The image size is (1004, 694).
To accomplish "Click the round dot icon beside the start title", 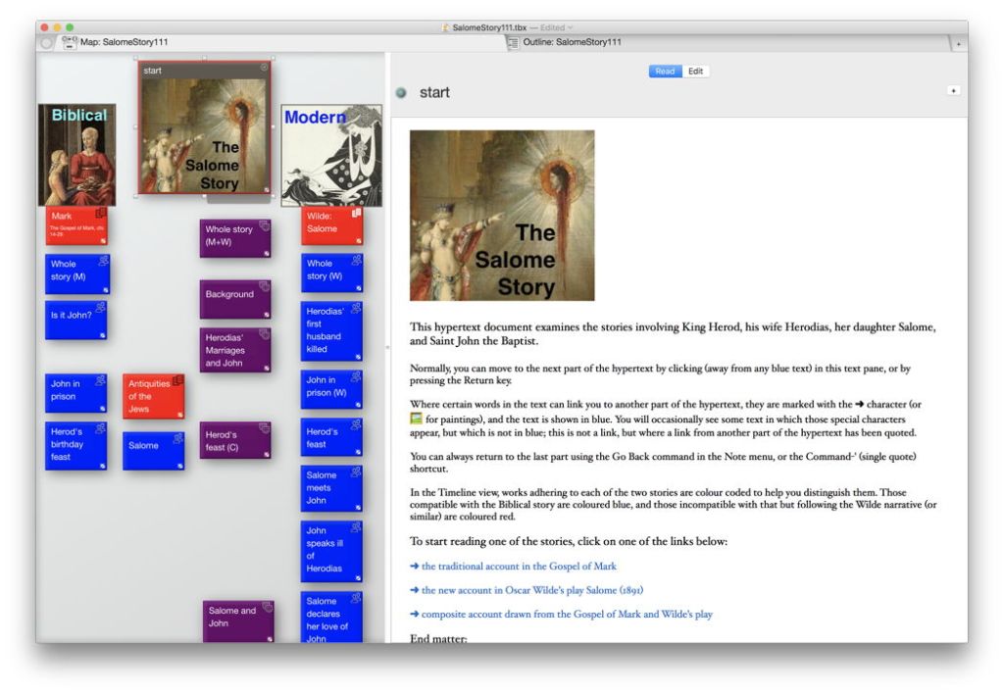I will tap(401, 93).
